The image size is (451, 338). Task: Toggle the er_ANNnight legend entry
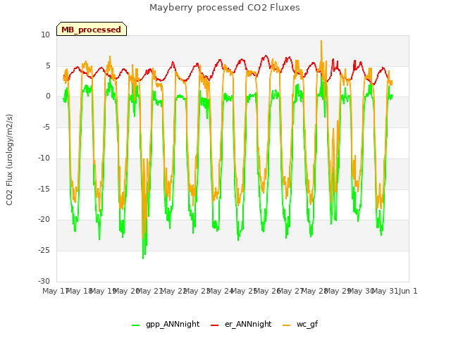point(241,324)
